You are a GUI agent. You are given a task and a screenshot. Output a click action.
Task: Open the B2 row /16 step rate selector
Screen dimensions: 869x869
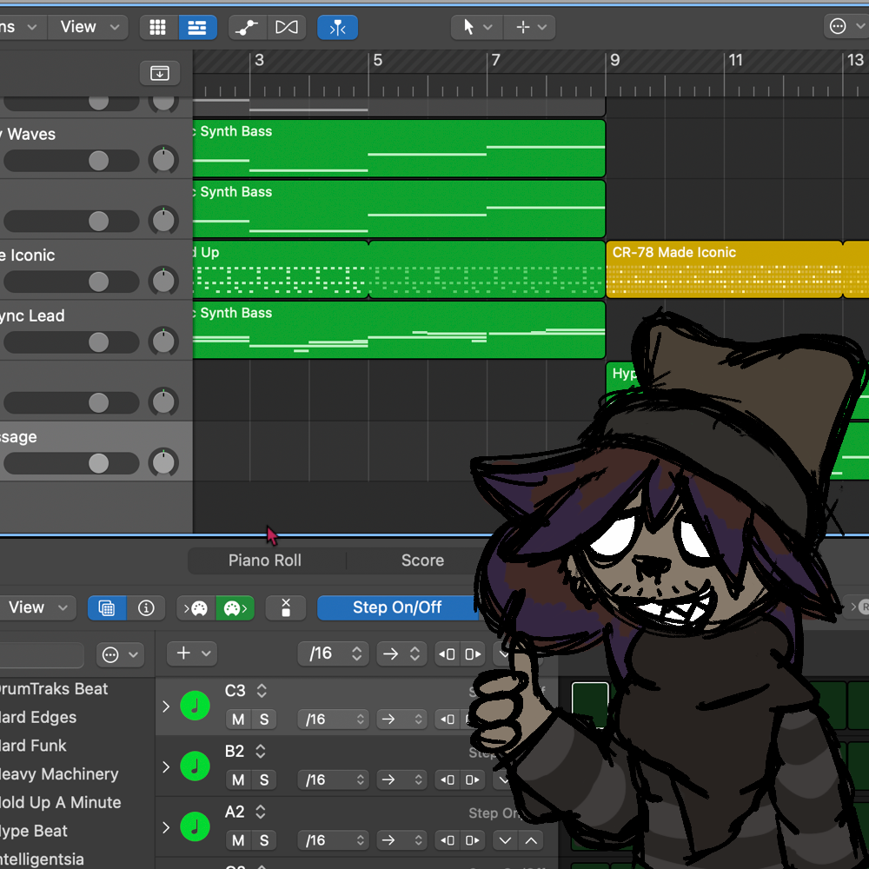point(335,779)
